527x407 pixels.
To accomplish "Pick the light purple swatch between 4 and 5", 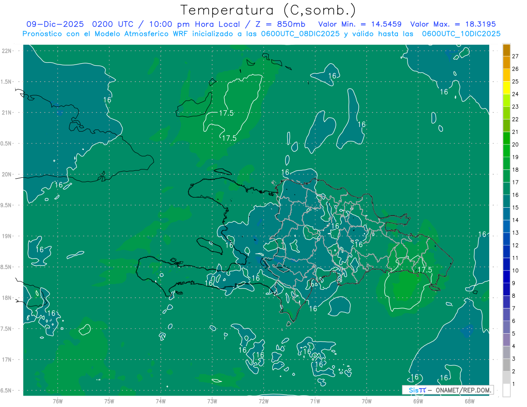I will click(506, 340).
